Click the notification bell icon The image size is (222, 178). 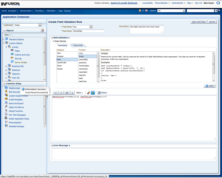coord(139,11)
